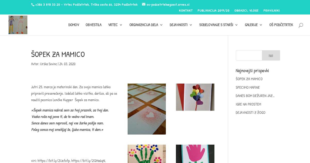Click the phone icon in top bar
This screenshot has height=163, width=310.
point(33,5)
